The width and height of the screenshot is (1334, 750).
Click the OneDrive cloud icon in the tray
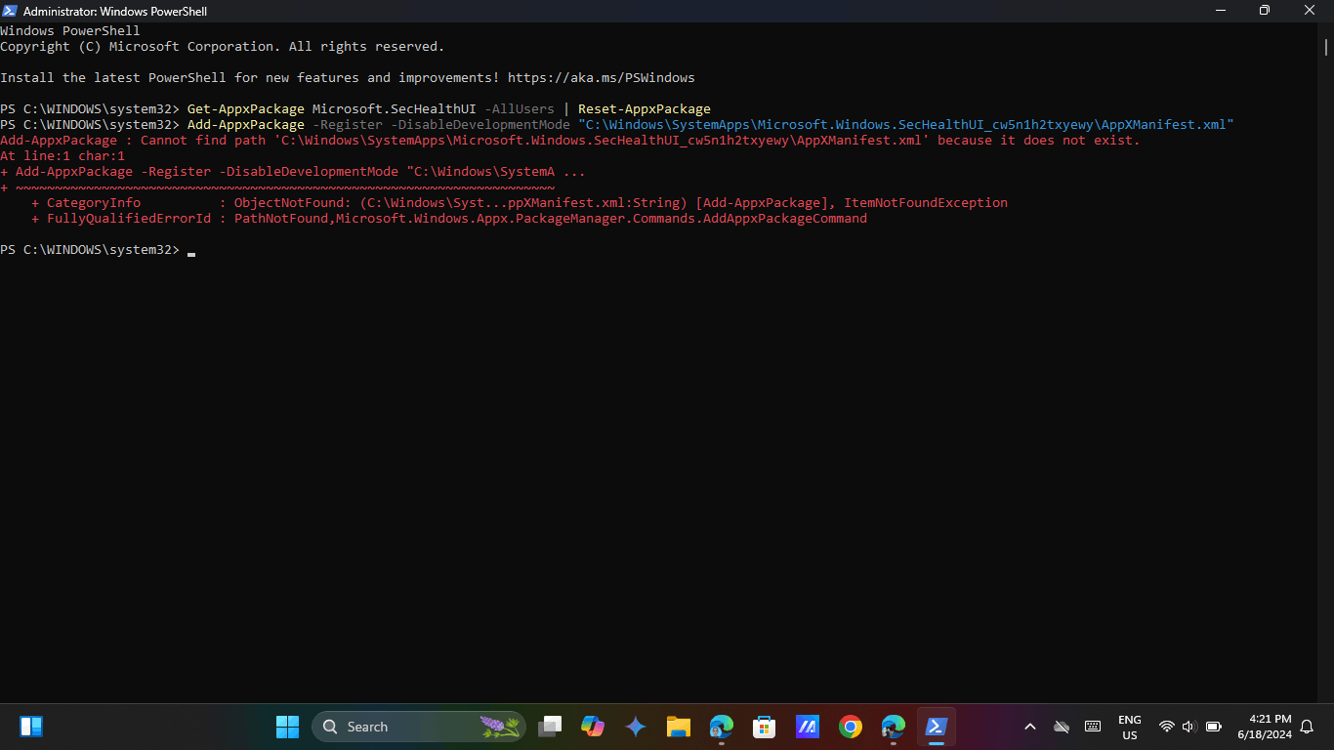point(1062,727)
